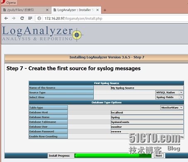Click the 'Step 7 - Create the first source' heading
Screen dimensions: 188x162
tap(73, 68)
